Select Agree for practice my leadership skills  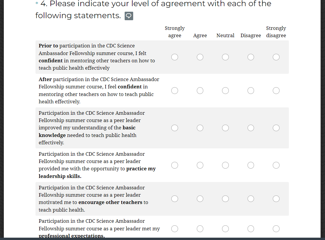tap(200, 165)
